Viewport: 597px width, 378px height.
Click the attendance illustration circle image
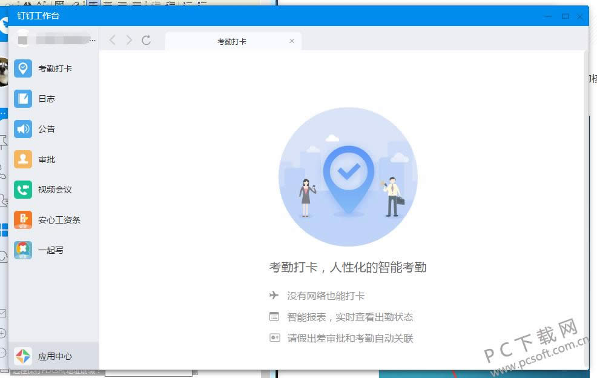coord(348,177)
